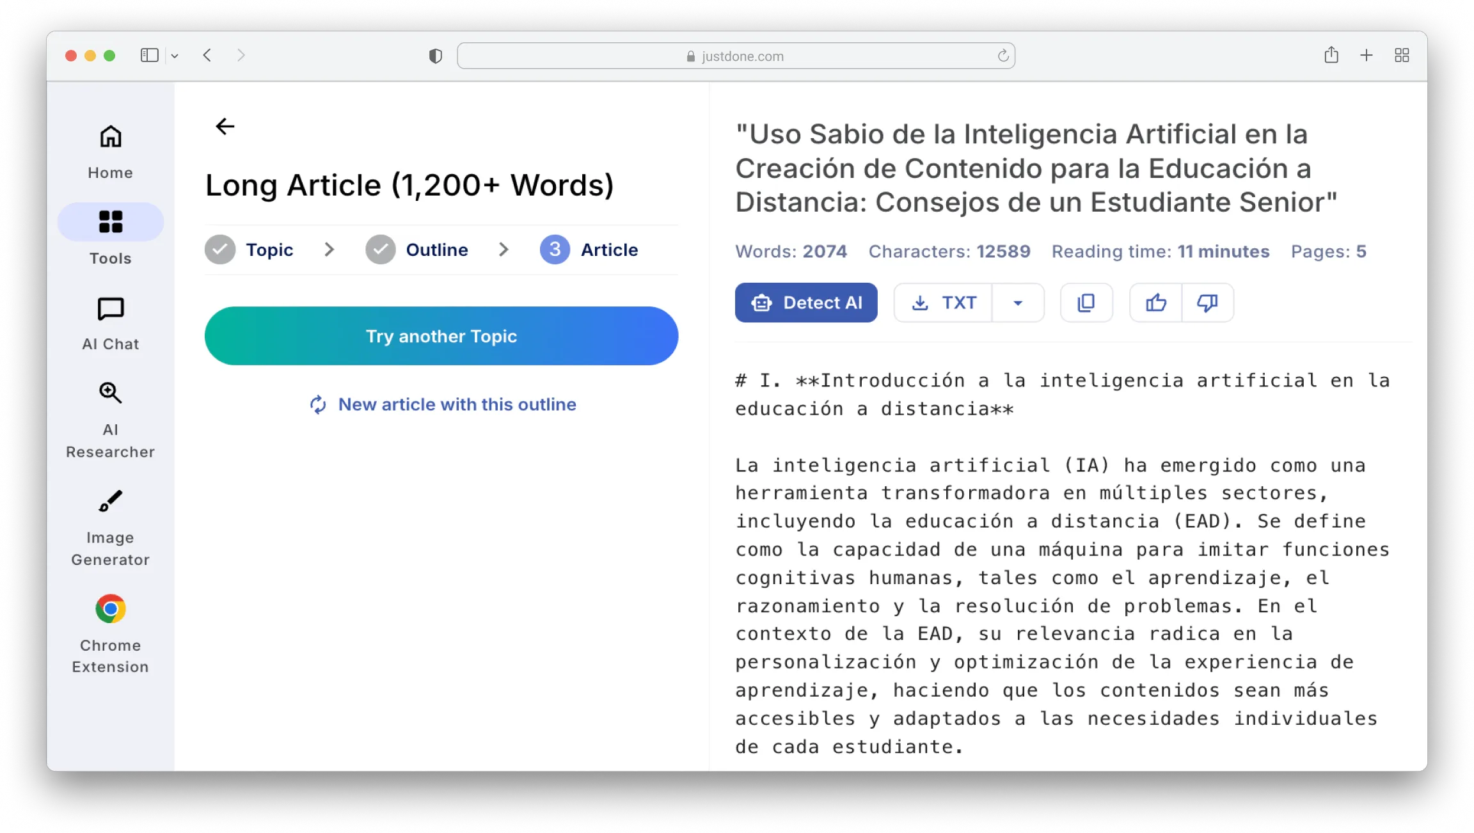Go back using the arrow above title

225,127
